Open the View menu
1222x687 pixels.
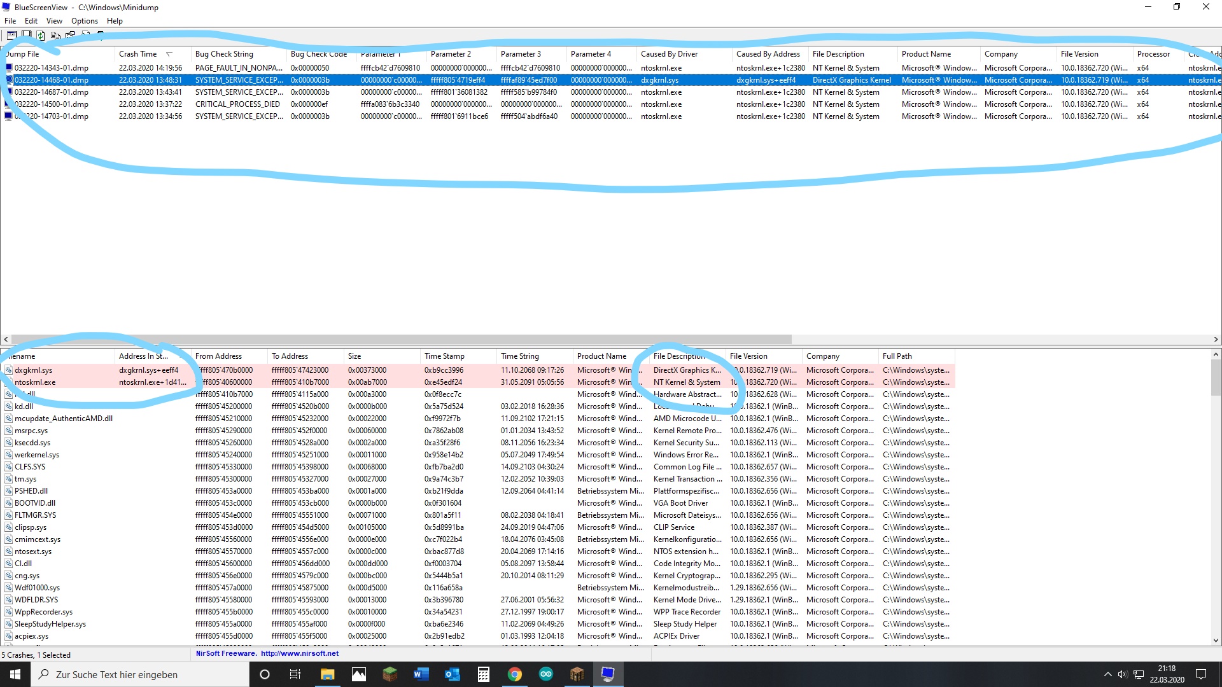pyautogui.click(x=54, y=21)
